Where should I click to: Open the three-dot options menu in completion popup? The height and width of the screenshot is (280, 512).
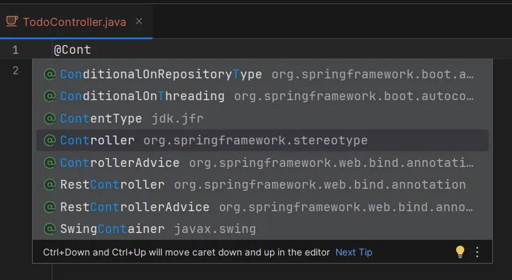477,252
